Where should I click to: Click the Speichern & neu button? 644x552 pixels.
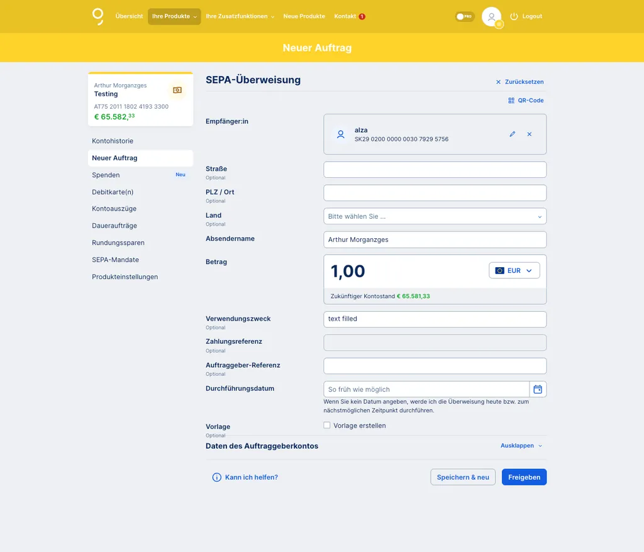tap(463, 477)
